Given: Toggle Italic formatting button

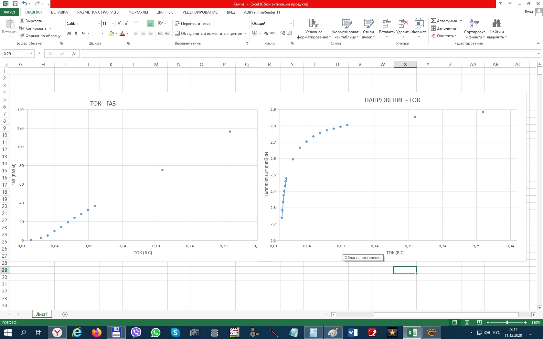Looking at the screenshot, I should tap(76, 33).
